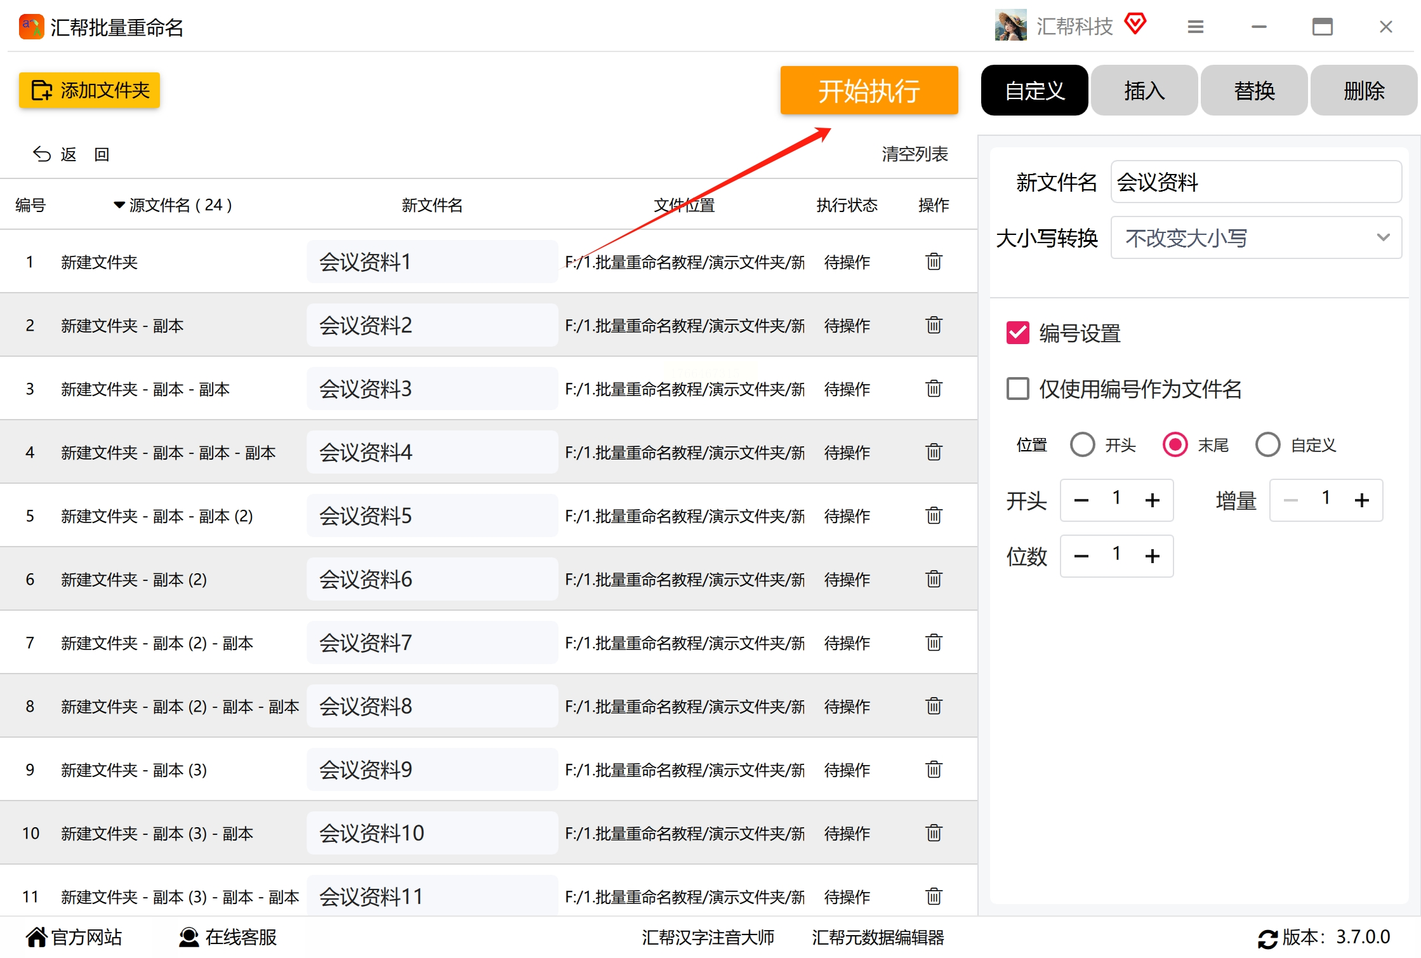Screen dimensions: 1421x958
Task: Open 官方网站 home icon link
Action: tap(36, 936)
